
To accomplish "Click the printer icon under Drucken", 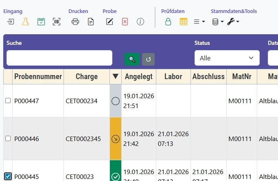I will 75,22.
